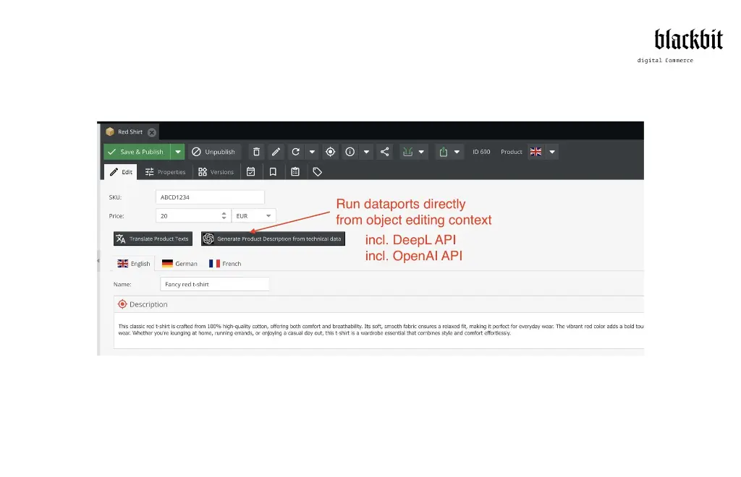Expand the dropdown arrow next to the info icon
This screenshot has width=741, height=477.
(x=366, y=152)
